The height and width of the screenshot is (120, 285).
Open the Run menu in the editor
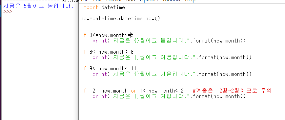coord(131,1)
